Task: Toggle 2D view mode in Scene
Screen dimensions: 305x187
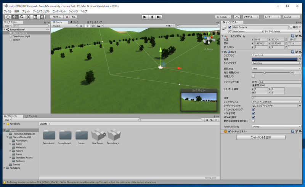Action: pyautogui.click(x=81, y=26)
